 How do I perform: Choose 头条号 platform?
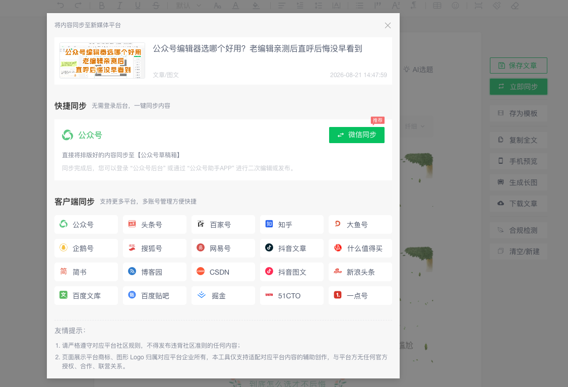point(155,224)
